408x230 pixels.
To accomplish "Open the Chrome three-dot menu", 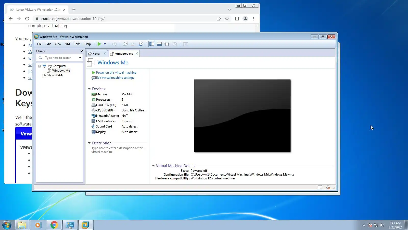I will pyautogui.click(x=253, y=19).
